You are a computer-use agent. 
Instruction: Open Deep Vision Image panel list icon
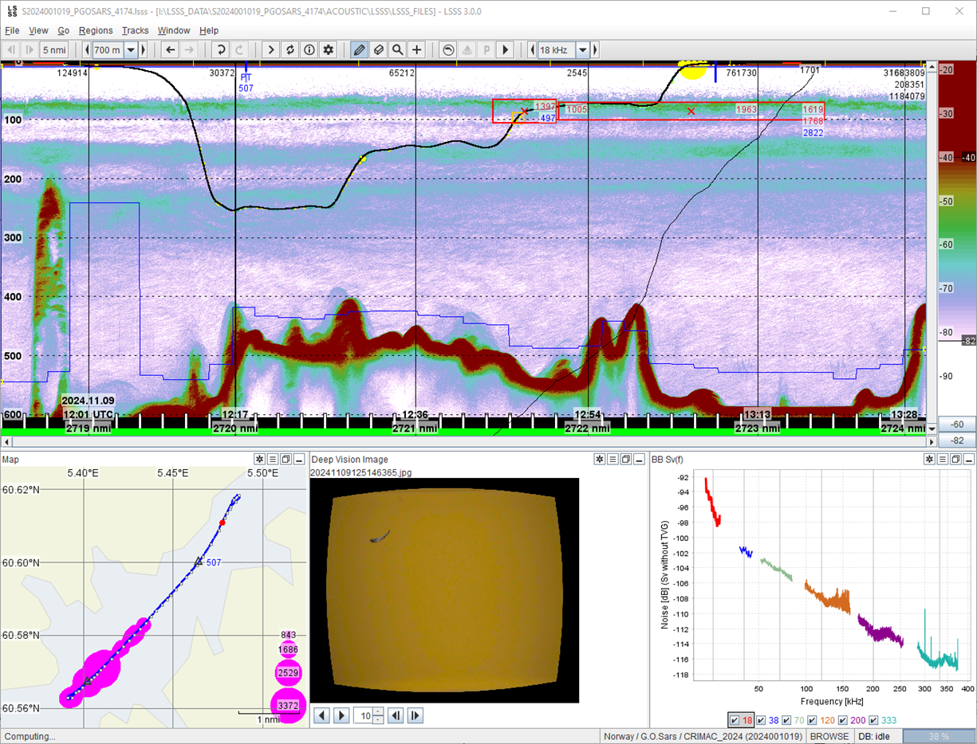613,460
